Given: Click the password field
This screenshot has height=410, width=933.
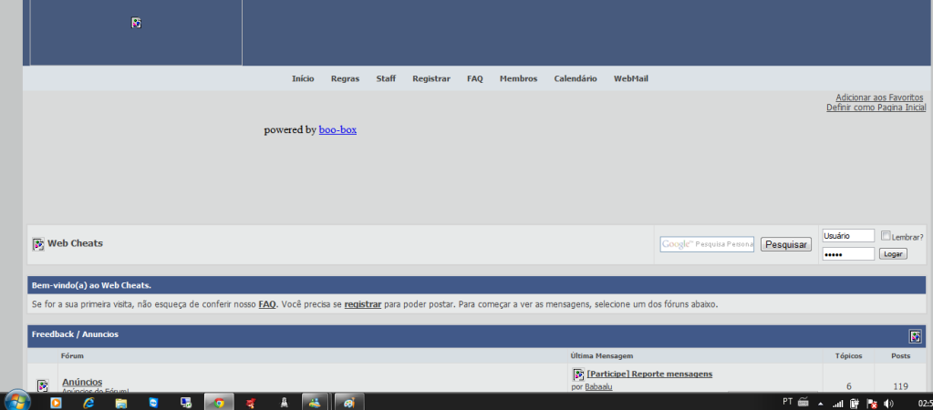Looking at the screenshot, I should click(848, 254).
